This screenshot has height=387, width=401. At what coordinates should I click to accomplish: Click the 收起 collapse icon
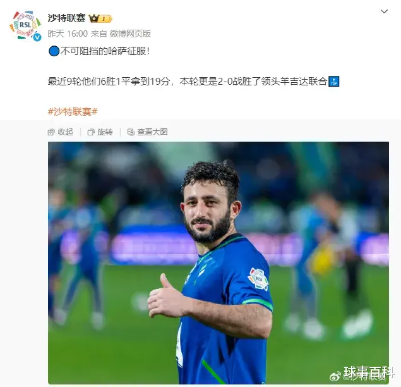pos(51,132)
